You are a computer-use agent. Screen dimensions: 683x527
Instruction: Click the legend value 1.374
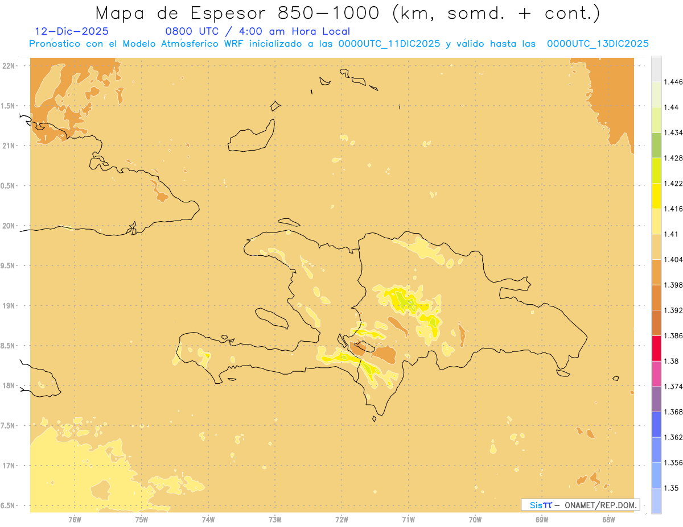click(673, 387)
